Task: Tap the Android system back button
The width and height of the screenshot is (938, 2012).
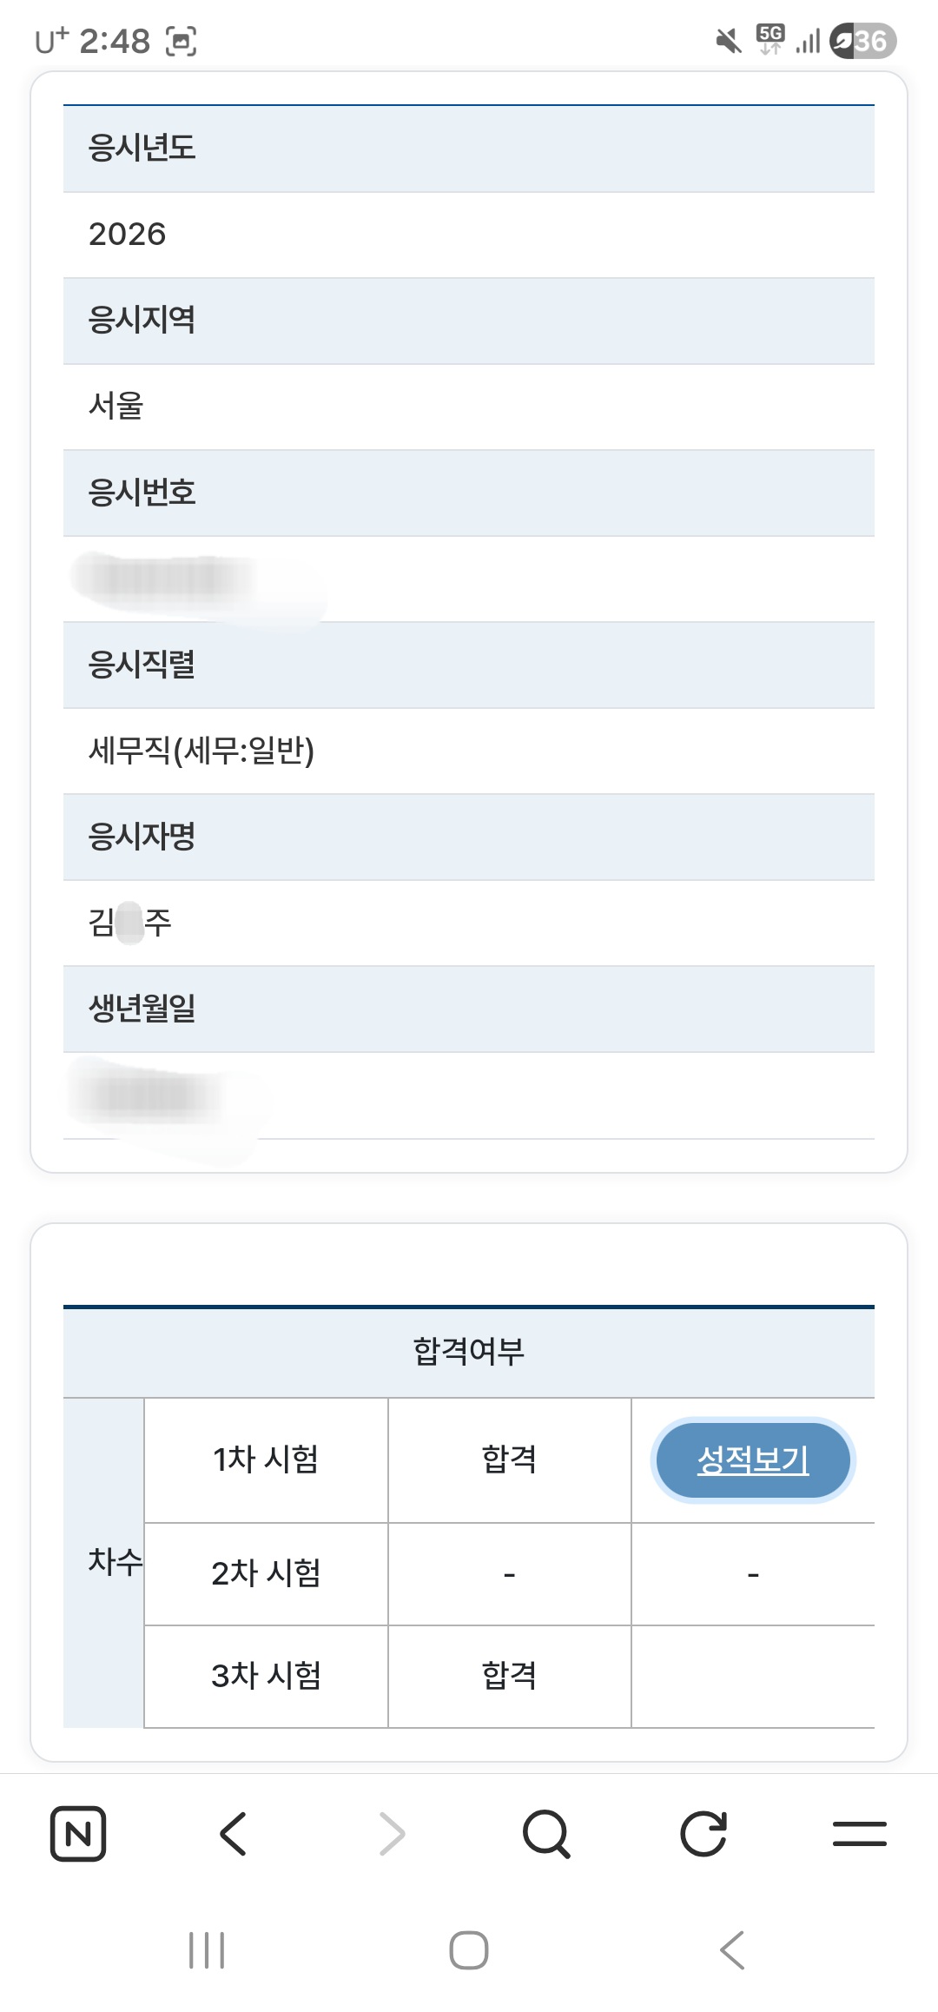Action: pyautogui.click(x=732, y=1950)
